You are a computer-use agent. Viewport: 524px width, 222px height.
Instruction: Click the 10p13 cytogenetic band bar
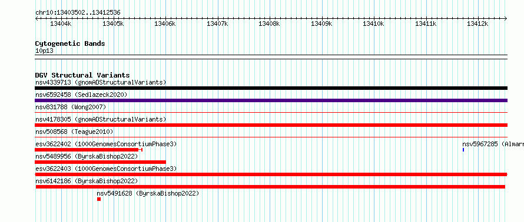click(271, 57)
